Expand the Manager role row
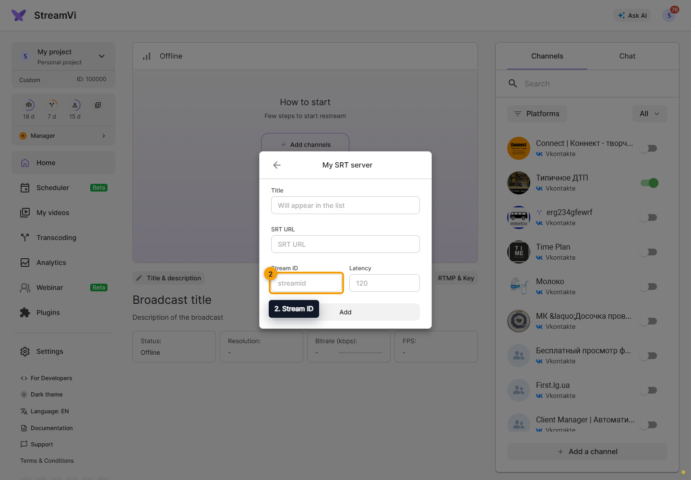The image size is (691, 480). [63, 136]
